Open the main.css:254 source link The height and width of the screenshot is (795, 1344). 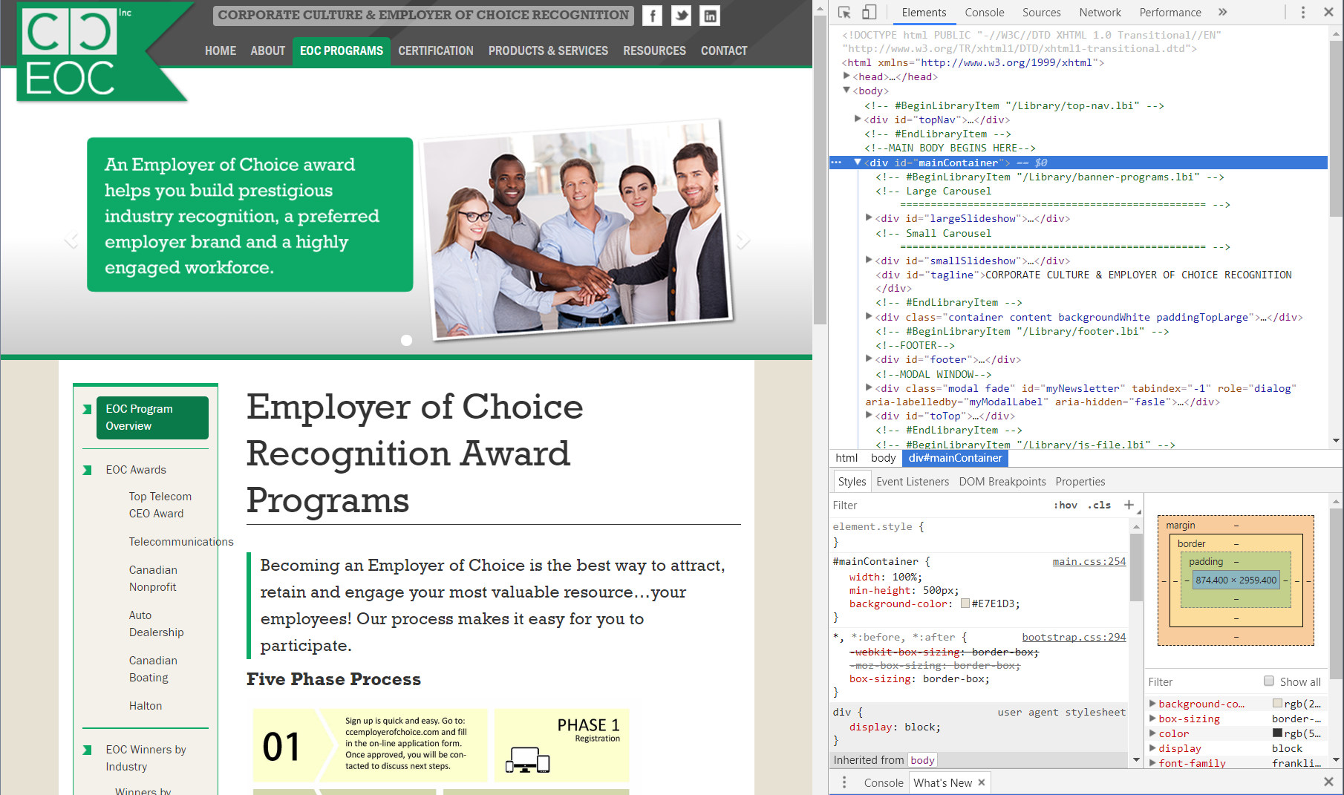1089,561
